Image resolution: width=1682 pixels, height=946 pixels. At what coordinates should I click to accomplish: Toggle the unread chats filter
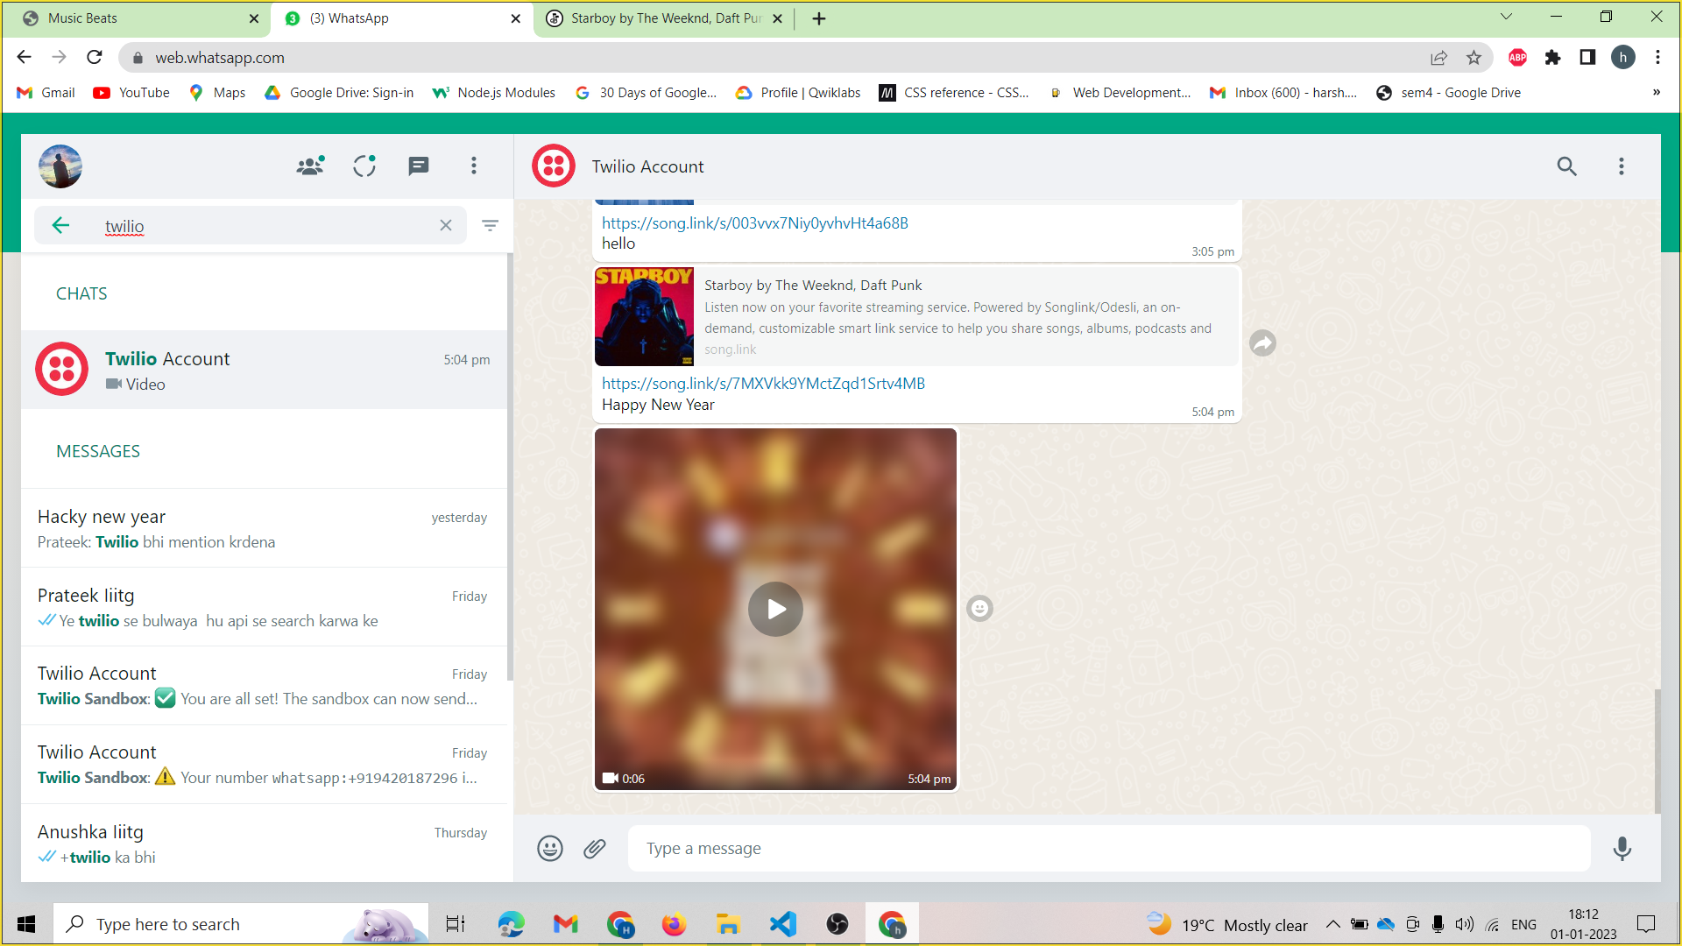(490, 226)
